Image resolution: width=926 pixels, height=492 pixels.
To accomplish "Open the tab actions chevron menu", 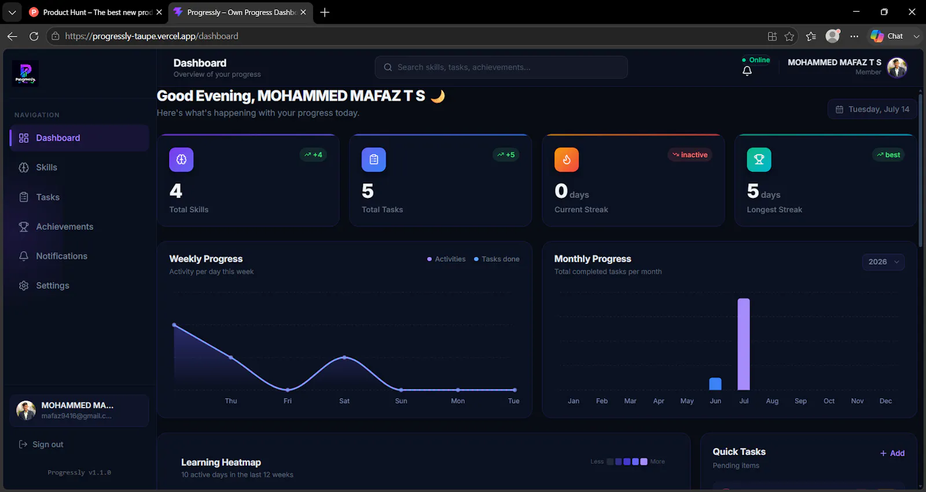I will tap(12, 12).
